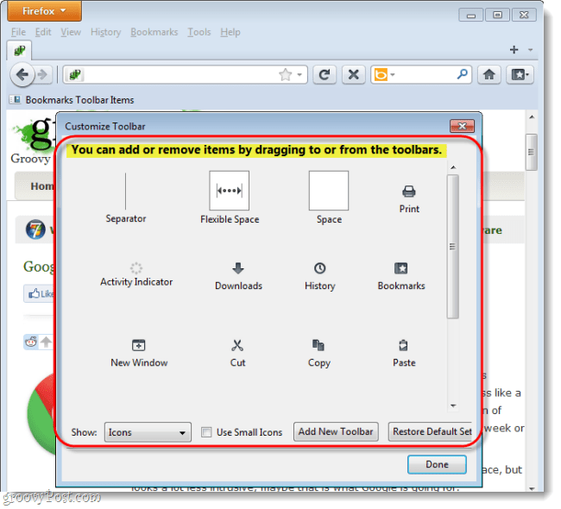The image size is (561, 509).
Task: Reload the page with refresh button
Action: point(325,75)
